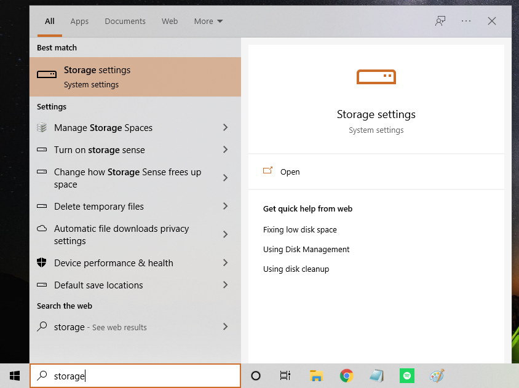
Task: Open Using disk cleanup help link
Action: [296, 269]
